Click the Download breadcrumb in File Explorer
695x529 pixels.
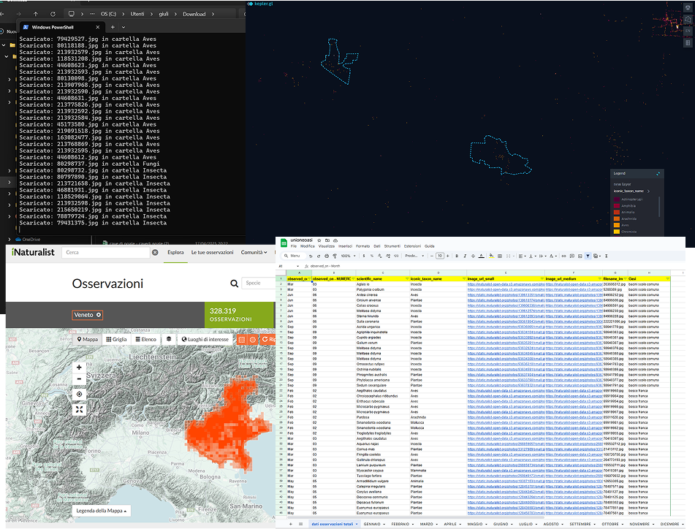(x=194, y=14)
